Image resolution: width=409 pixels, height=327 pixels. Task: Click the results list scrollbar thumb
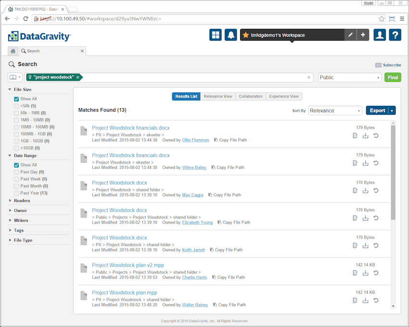click(393, 172)
